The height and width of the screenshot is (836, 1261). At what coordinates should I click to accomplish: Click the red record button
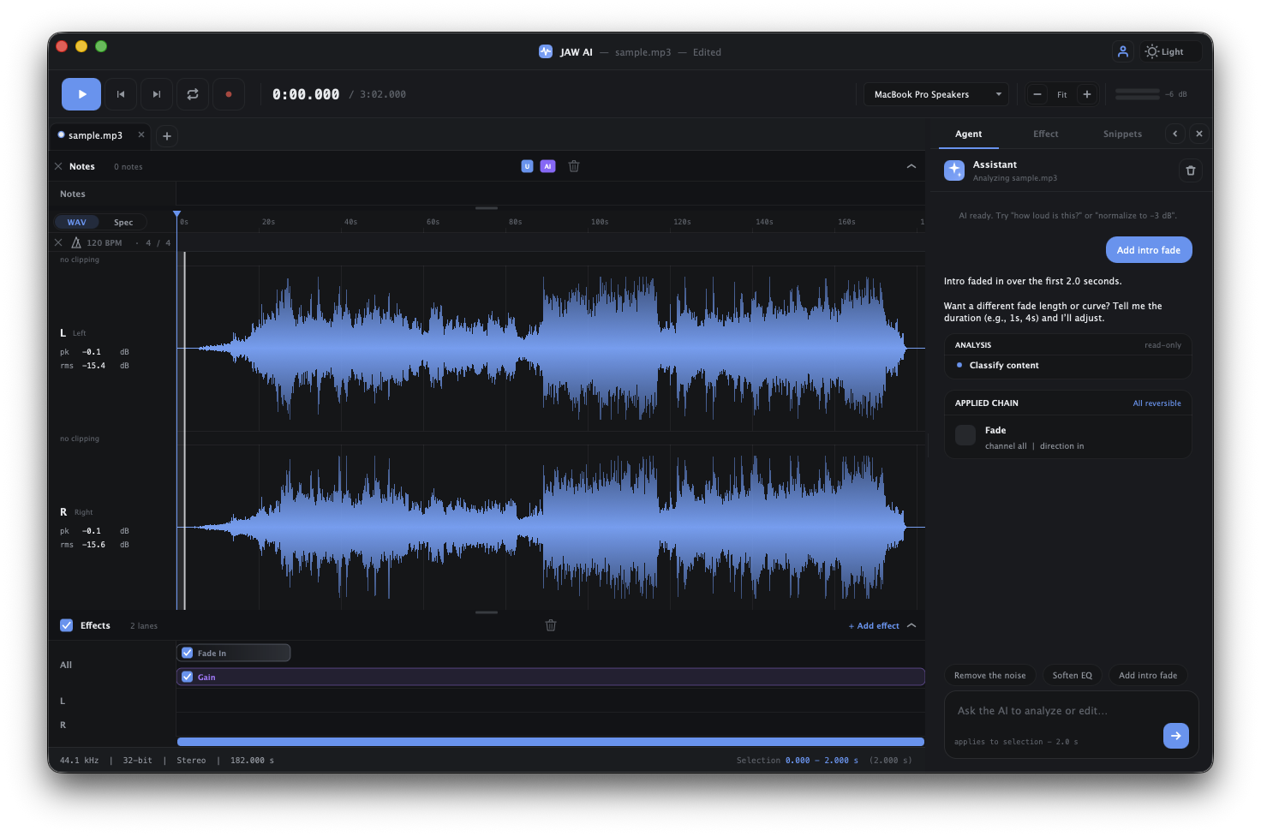[229, 94]
